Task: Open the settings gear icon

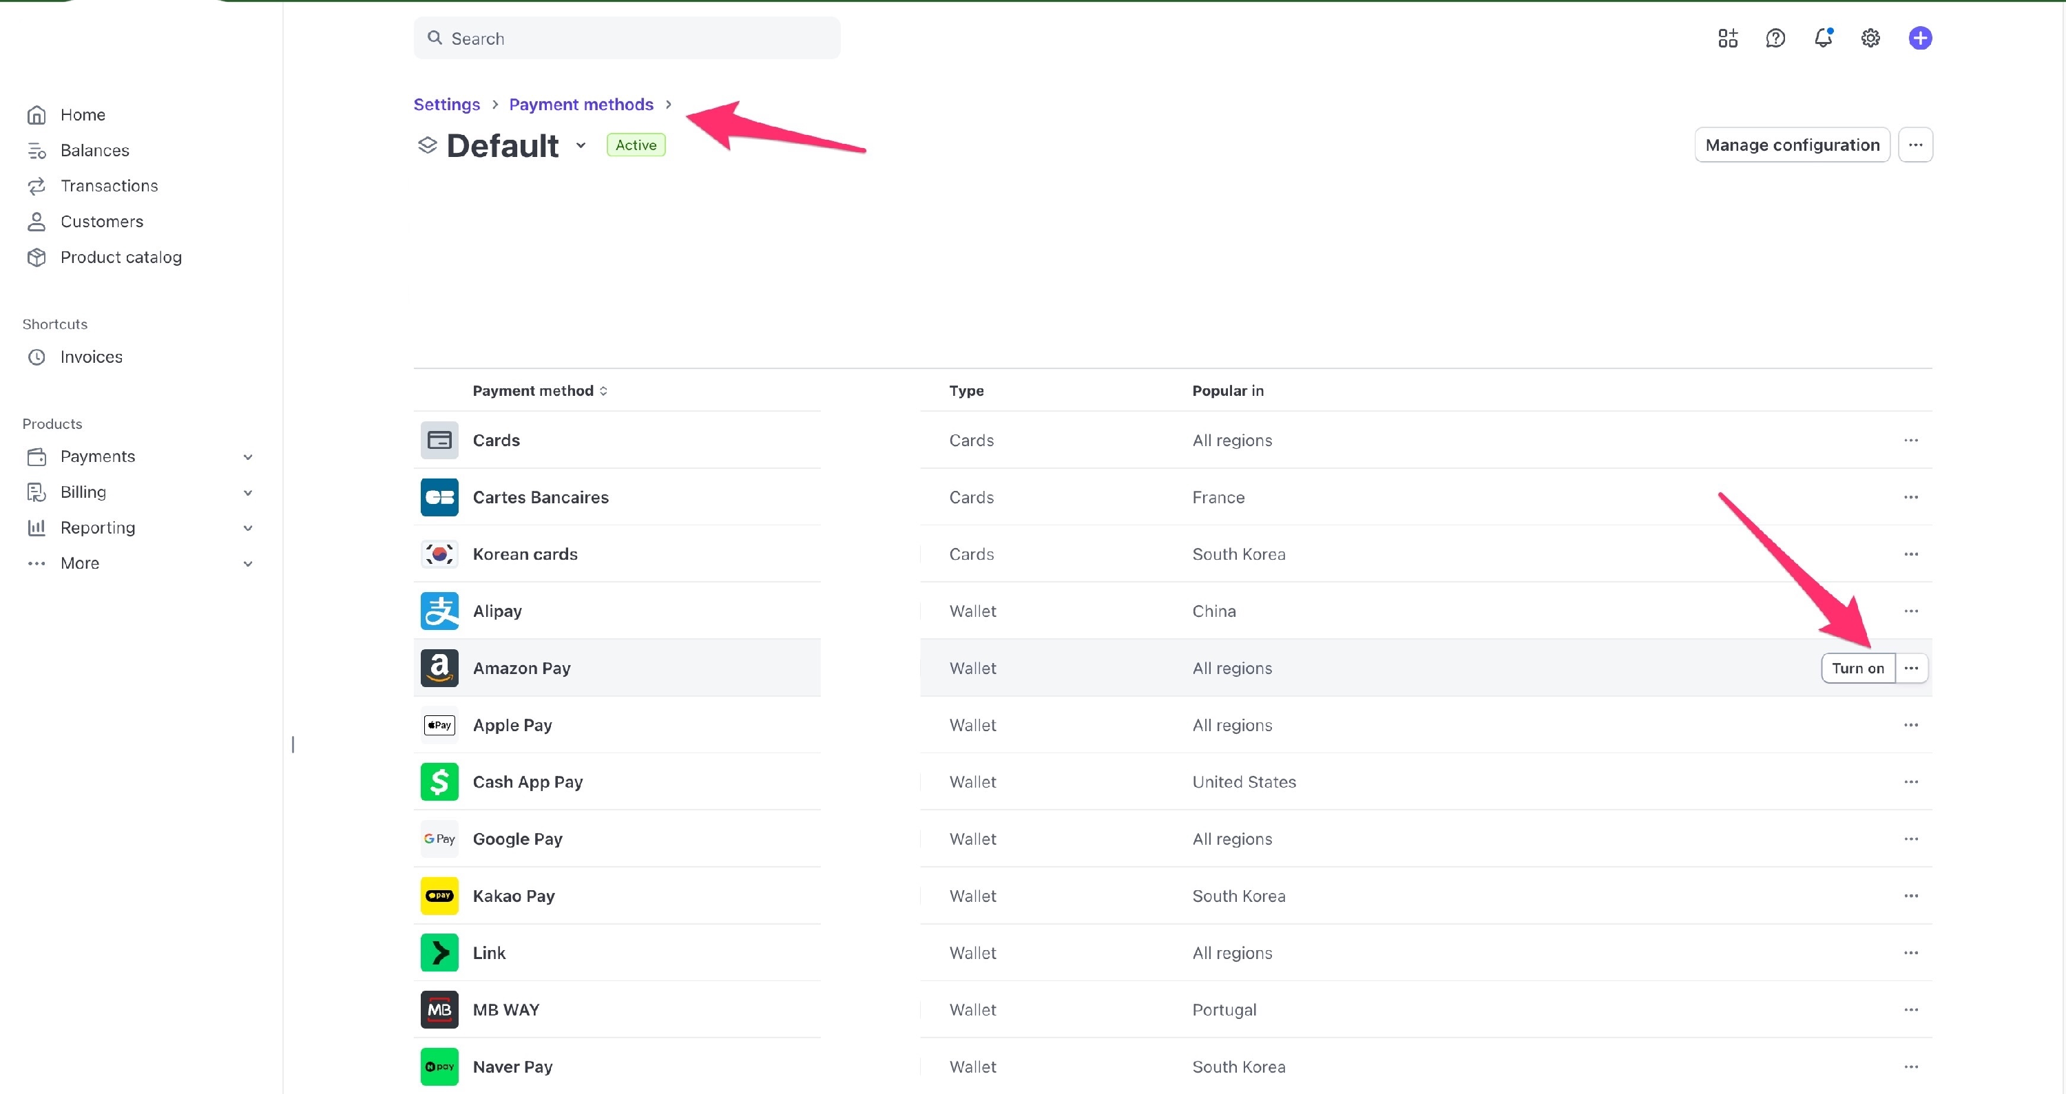Action: click(1870, 38)
